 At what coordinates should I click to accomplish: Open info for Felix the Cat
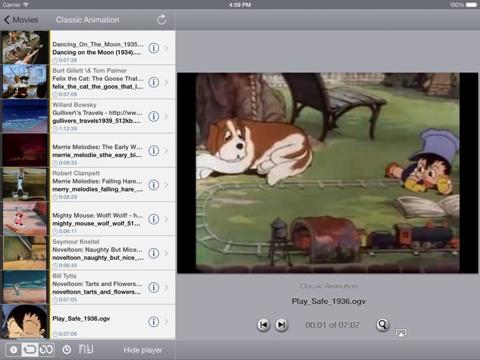pyautogui.click(x=154, y=82)
